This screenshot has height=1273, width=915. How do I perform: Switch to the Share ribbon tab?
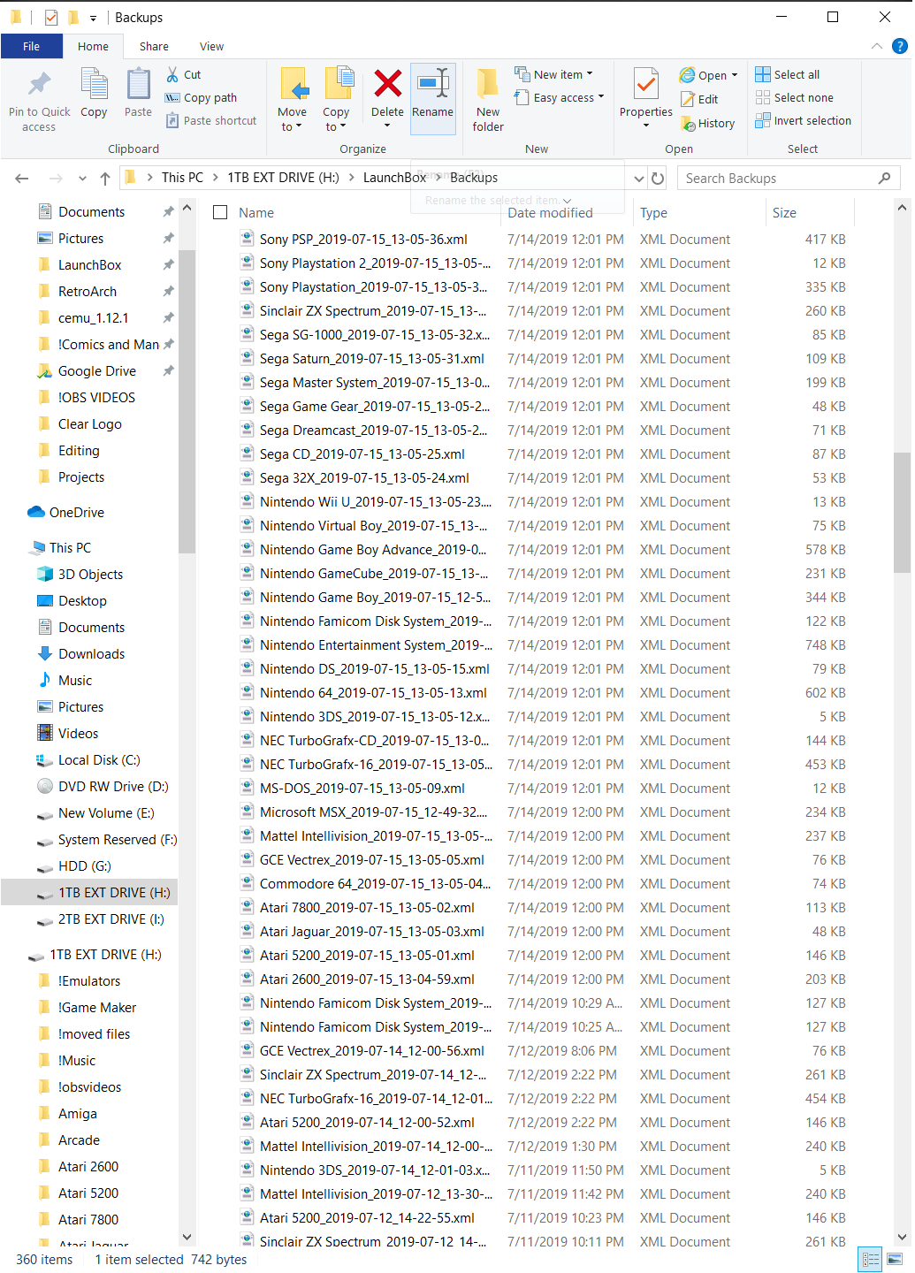tap(154, 46)
